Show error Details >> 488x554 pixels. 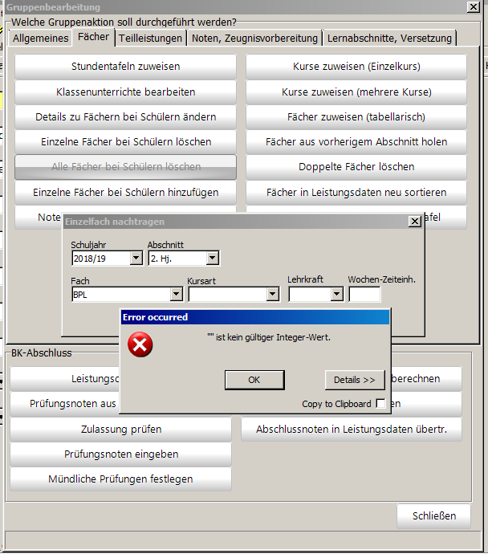(355, 380)
